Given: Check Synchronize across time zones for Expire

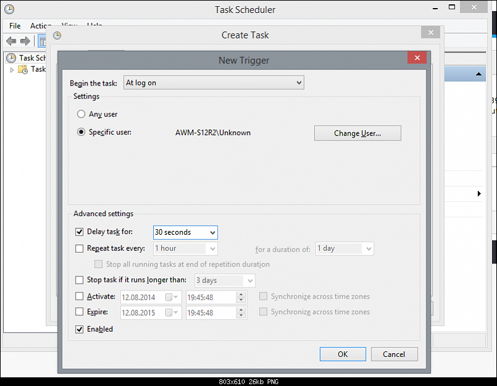Looking at the screenshot, I should pyautogui.click(x=263, y=312).
